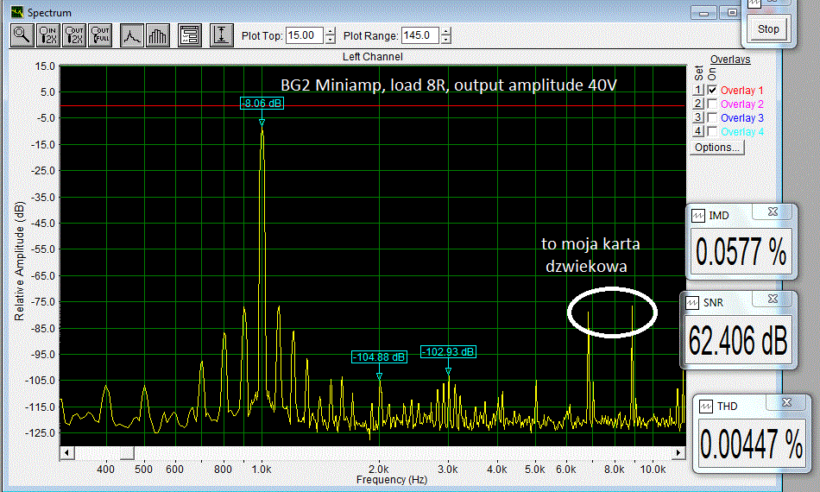Decrease Plot Range with down arrow
Image resolution: width=820 pixels, height=492 pixels.
[x=445, y=40]
